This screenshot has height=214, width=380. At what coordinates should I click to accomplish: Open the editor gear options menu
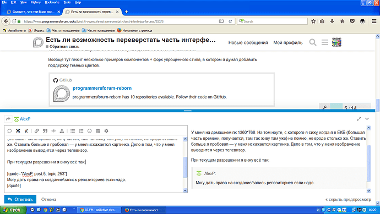(106, 131)
